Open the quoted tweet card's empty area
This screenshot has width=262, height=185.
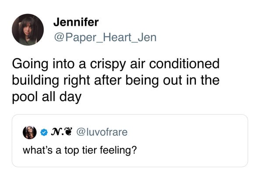tap(192, 142)
